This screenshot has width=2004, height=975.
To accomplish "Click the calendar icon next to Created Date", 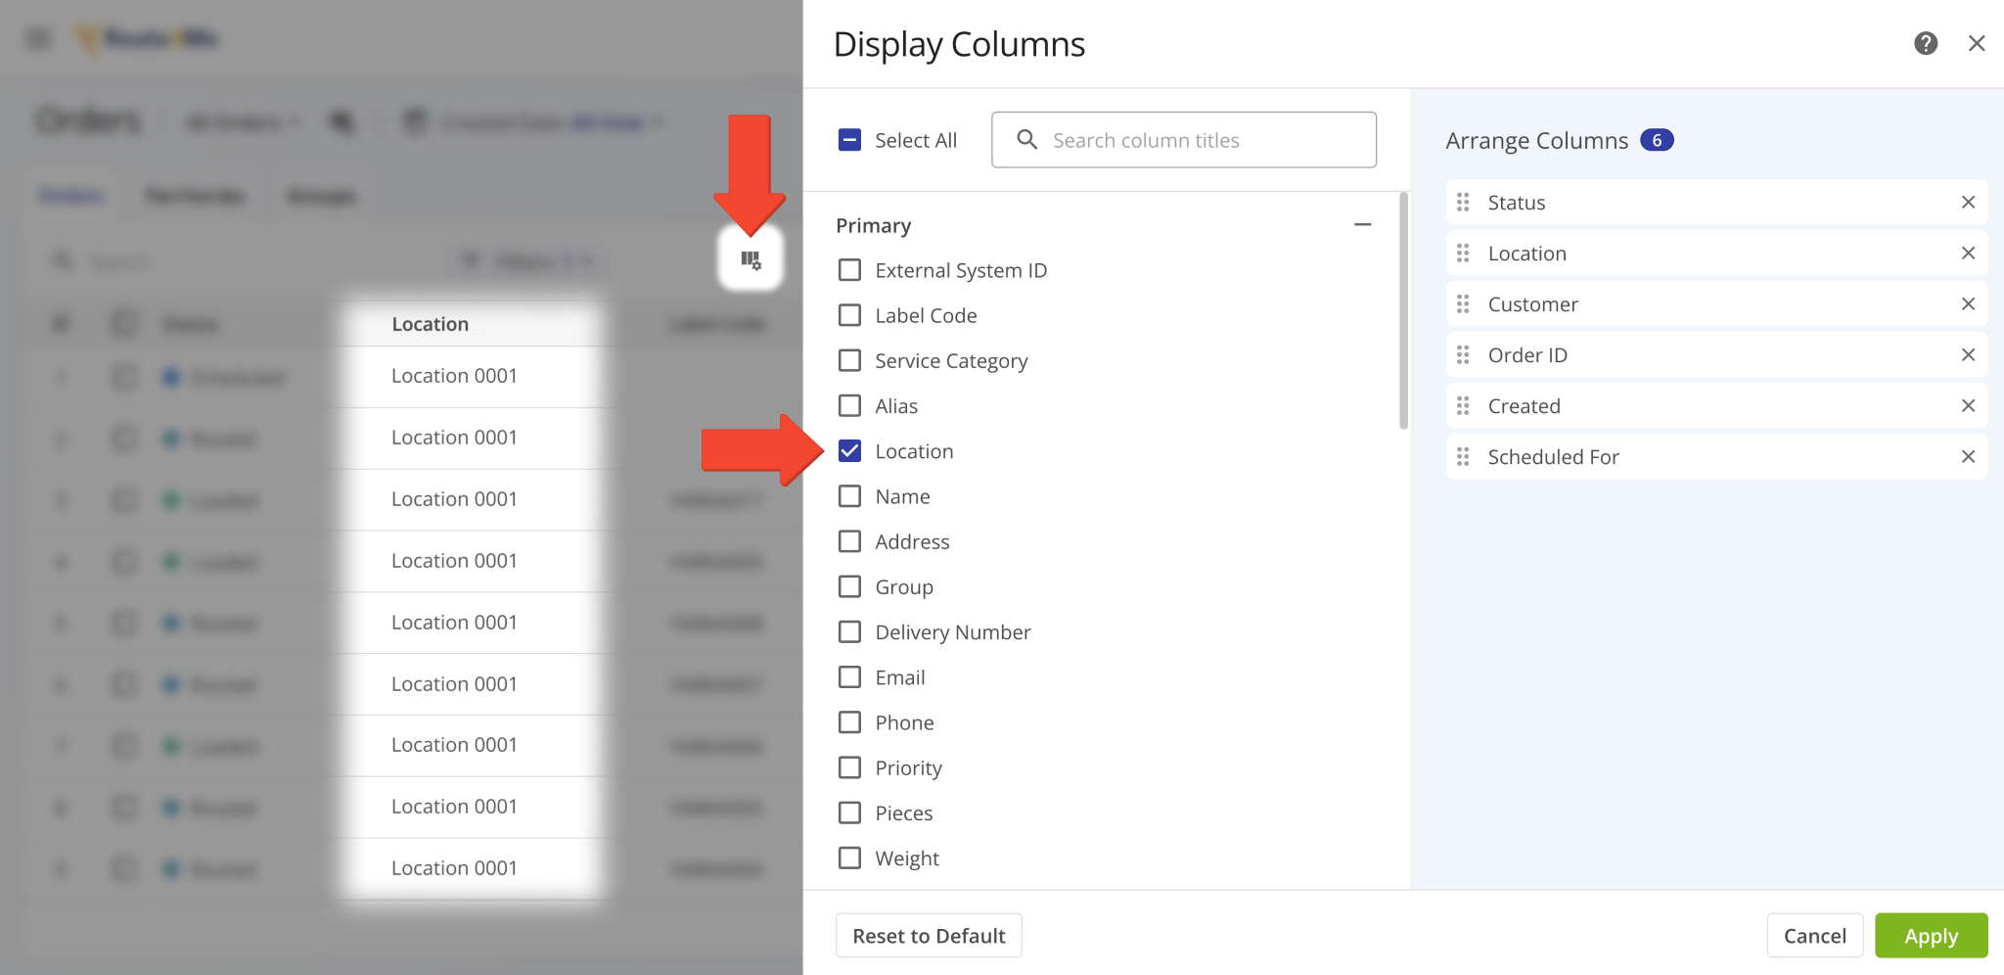I will click(416, 121).
